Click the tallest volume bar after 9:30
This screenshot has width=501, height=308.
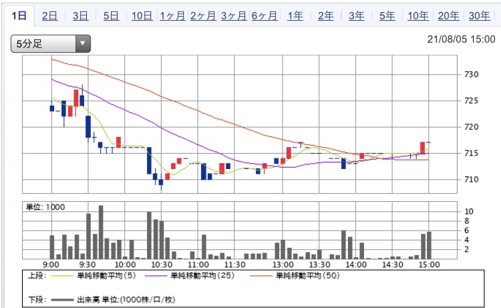[x=101, y=232]
